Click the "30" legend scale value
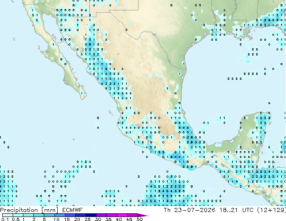The height and width of the screenshot is (221, 286). pos(98,219)
